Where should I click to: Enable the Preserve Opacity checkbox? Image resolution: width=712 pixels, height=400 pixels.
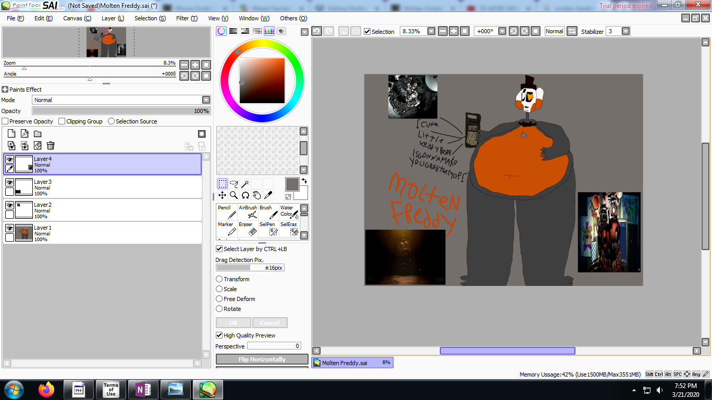coord(5,121)
